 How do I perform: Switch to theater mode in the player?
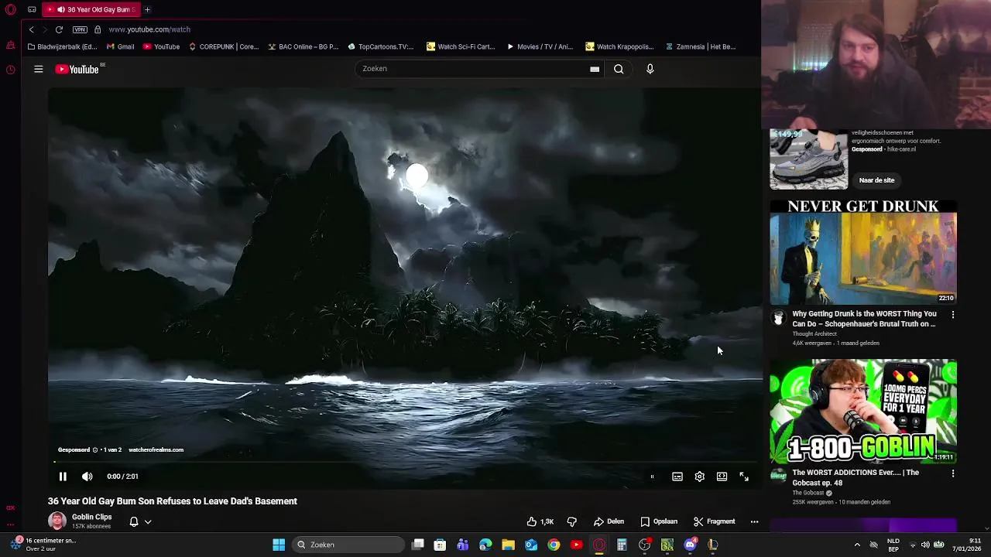coord(722,477)
